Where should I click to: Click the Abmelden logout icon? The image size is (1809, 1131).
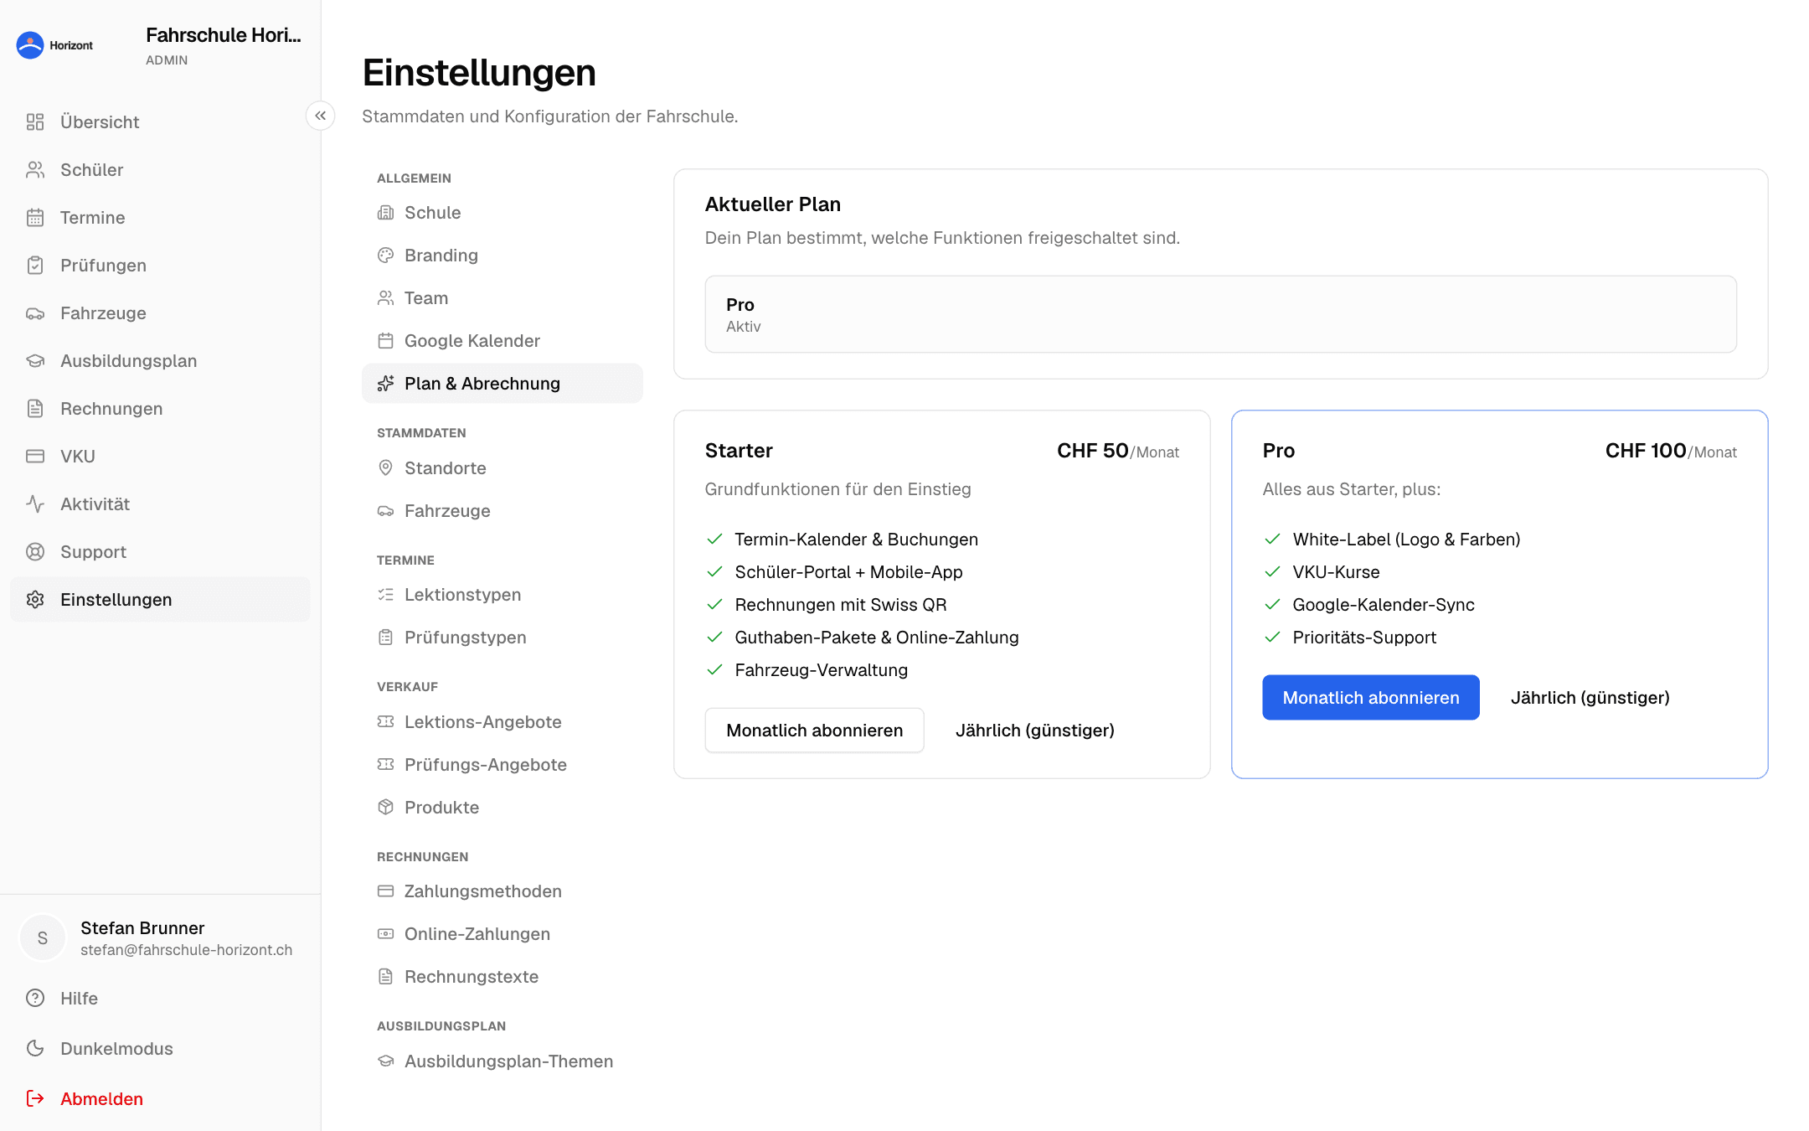point(35,1099)
